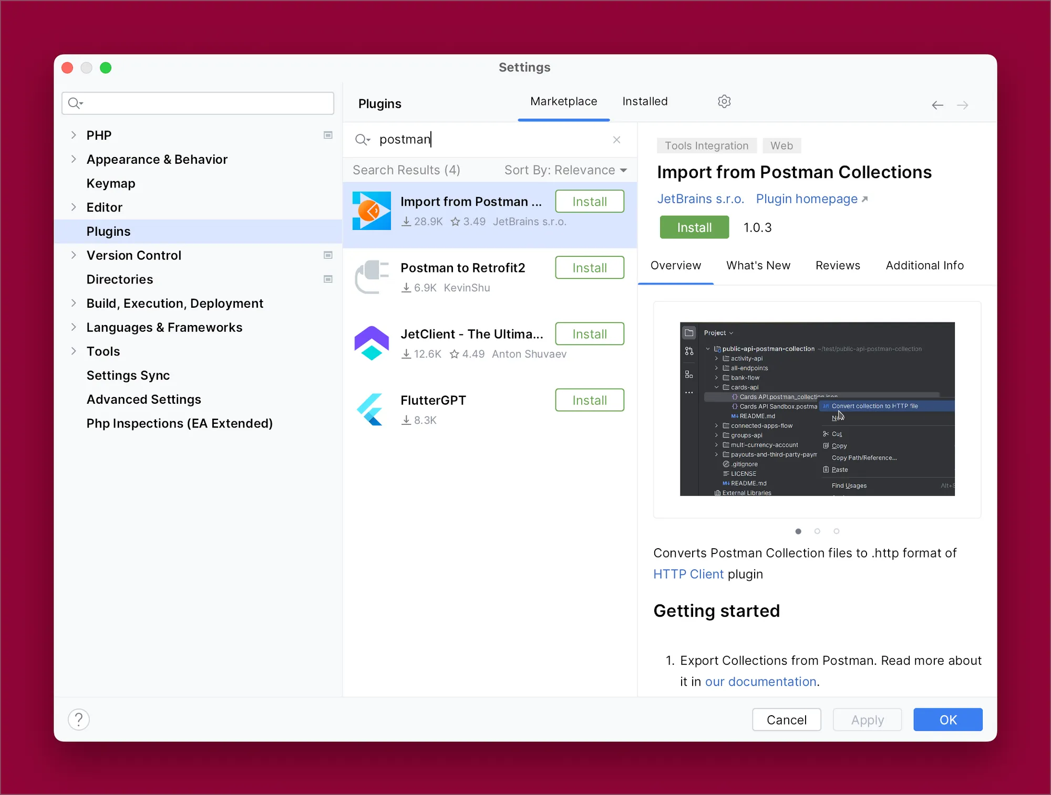This screenshot has height=795, width=1051.
Task: Expand the Tools settings node
Action: point(74,351)
